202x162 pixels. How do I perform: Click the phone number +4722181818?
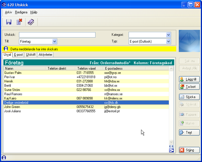86,77
